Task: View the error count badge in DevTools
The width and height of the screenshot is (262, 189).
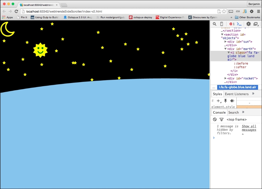Action: click(232, 24)
